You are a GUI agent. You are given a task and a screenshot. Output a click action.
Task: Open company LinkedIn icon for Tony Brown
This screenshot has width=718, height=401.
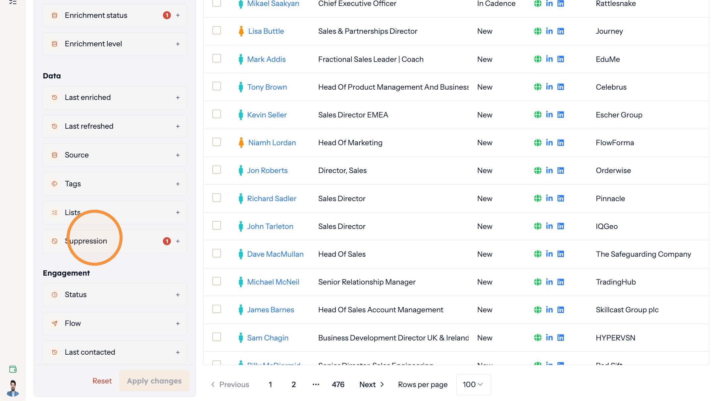click(560, 87)
